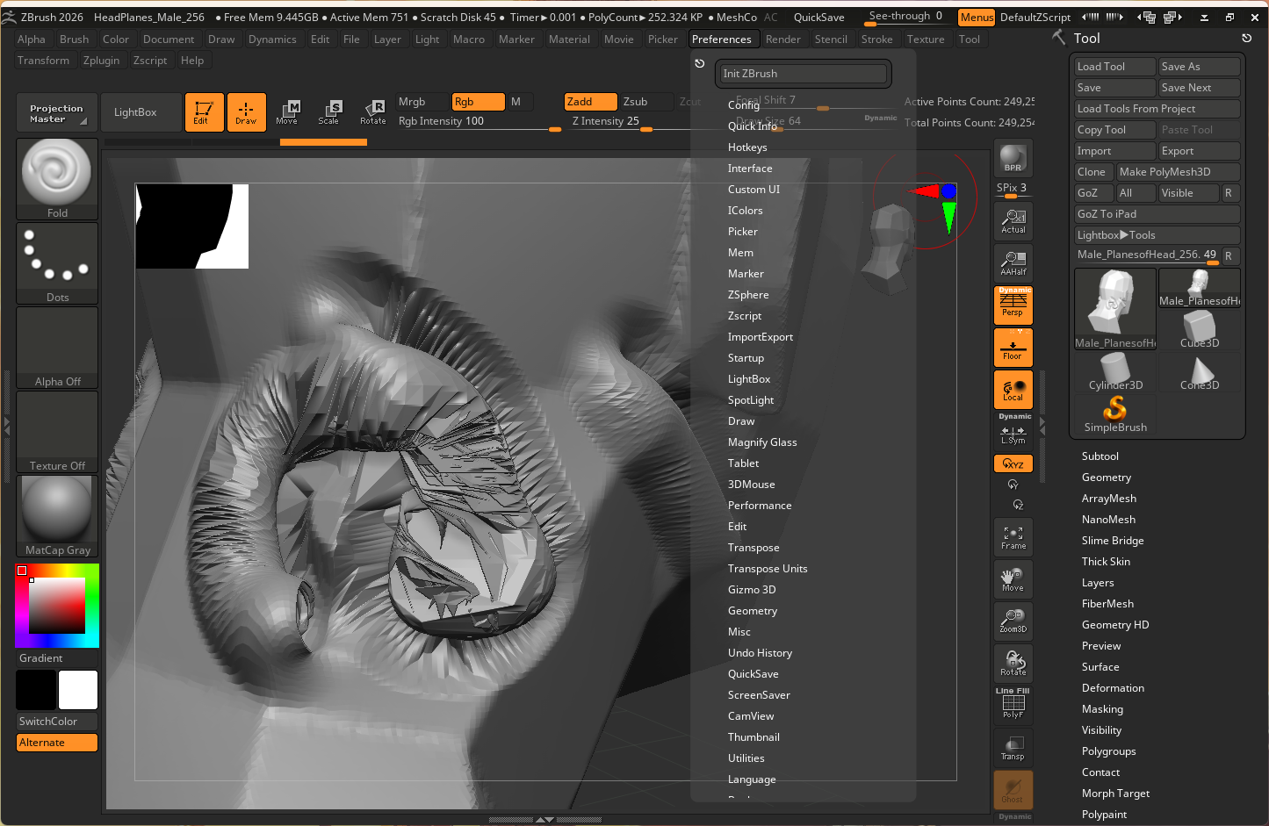
Task: Click the Frame mesh icon
Action: coord(1013,536)
